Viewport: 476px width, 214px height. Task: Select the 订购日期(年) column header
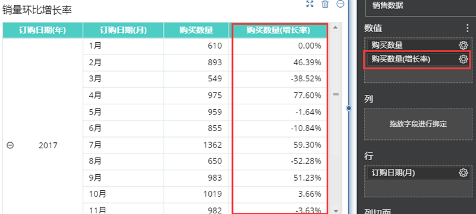point(42,30)
